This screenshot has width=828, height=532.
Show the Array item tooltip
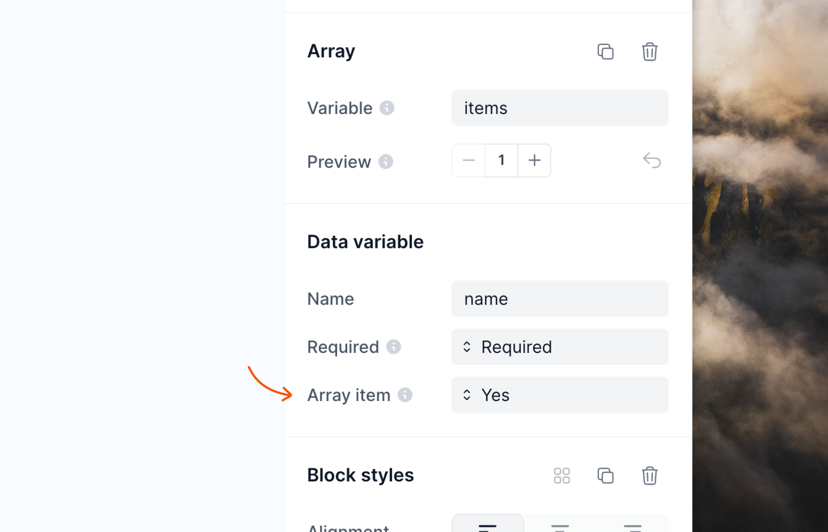pos(405,395)
